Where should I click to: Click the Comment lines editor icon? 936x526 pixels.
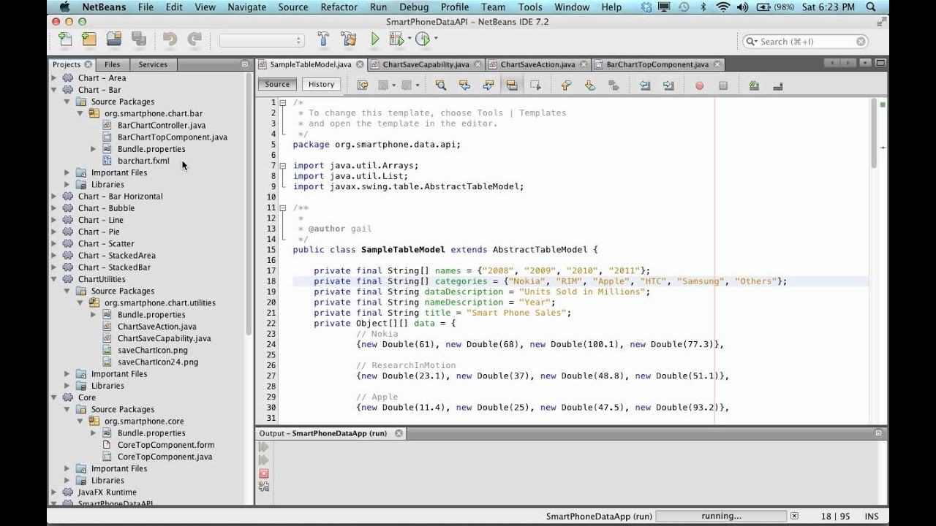pyautogui.click(x=754, y=85)
